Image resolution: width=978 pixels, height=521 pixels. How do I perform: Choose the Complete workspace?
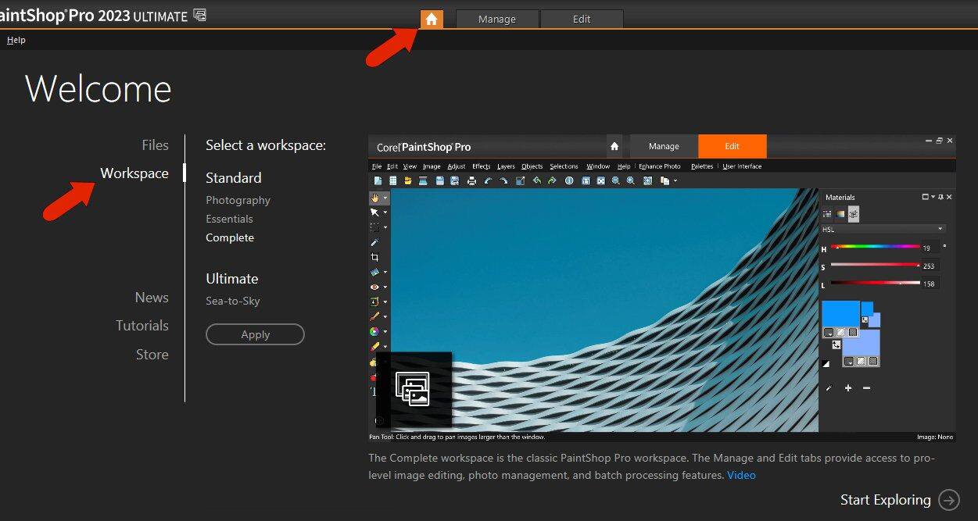[230, 237]
